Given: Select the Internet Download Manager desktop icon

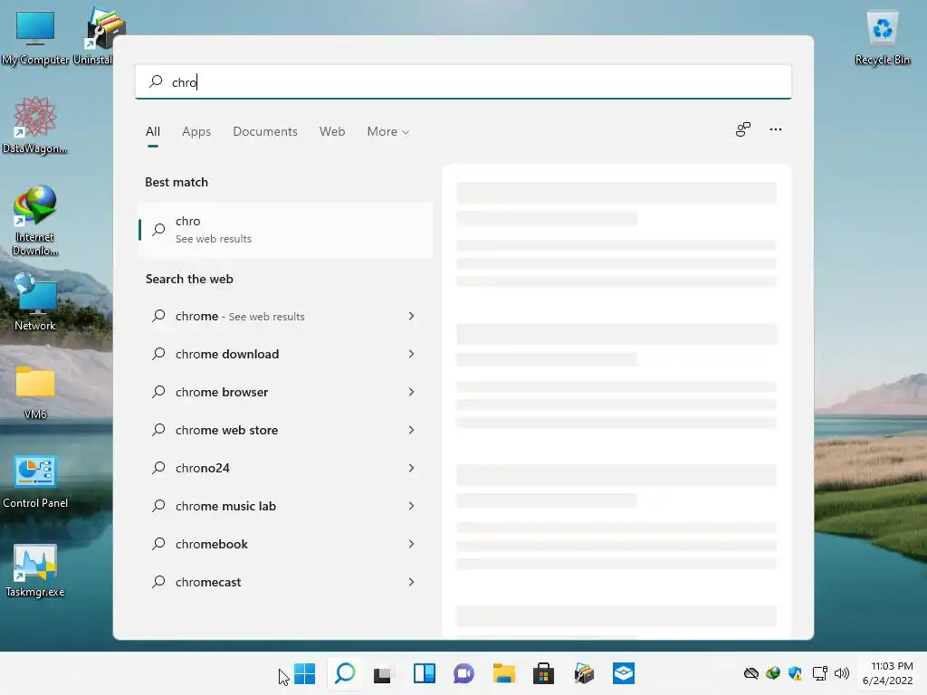Looking at the screenshot, I should pyautogui.click(x=35, y=221).
